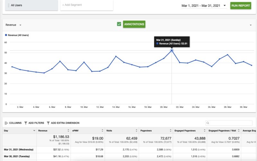
Task: Open the Revenue metric dropdown
Action: [20, 25]
